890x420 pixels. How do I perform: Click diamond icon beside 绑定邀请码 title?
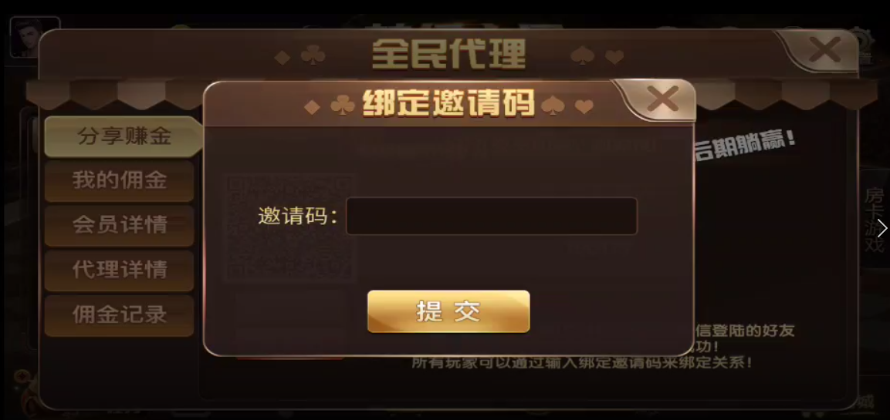click(x=312, y=107)
